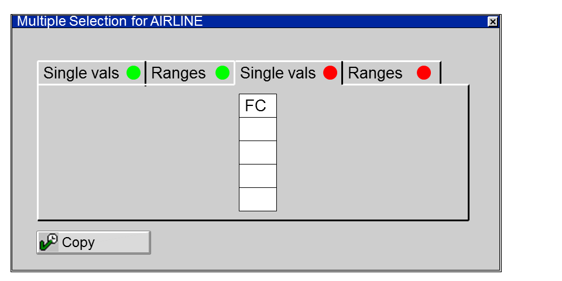This screenshot has height=281, width=562.
Task: Click the red circle beside Ranges
Action: coord(424,73)
